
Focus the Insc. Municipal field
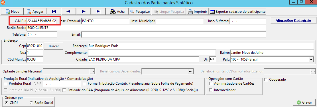pyautogui.click(x=180, y=21)
